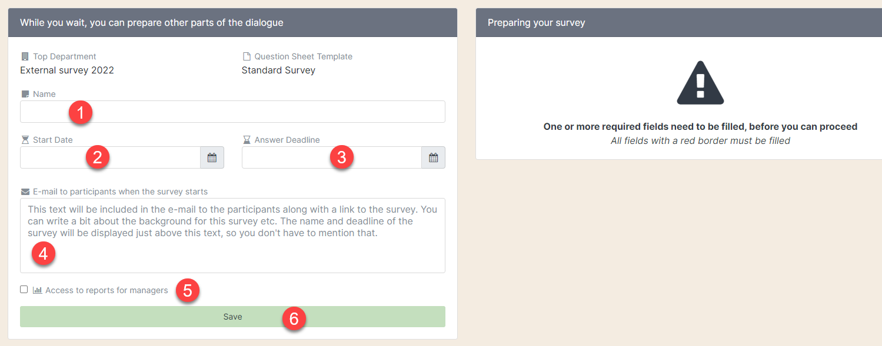Click the Question Sheet Template document icon

(x=246, y=56)
